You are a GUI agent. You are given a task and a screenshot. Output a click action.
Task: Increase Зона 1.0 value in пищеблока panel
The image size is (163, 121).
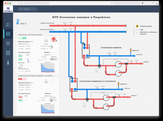pos(45,100)
